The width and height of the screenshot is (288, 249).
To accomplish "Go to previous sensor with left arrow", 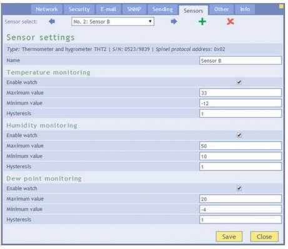I will [52, 21].
